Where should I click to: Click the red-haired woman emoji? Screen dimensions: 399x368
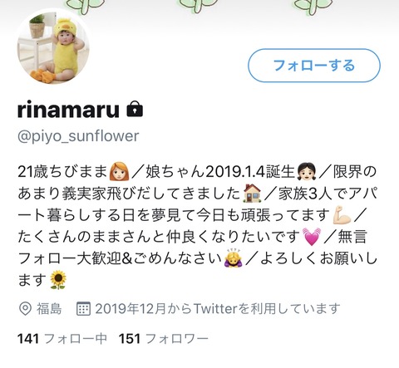click(x=119, y=172)
